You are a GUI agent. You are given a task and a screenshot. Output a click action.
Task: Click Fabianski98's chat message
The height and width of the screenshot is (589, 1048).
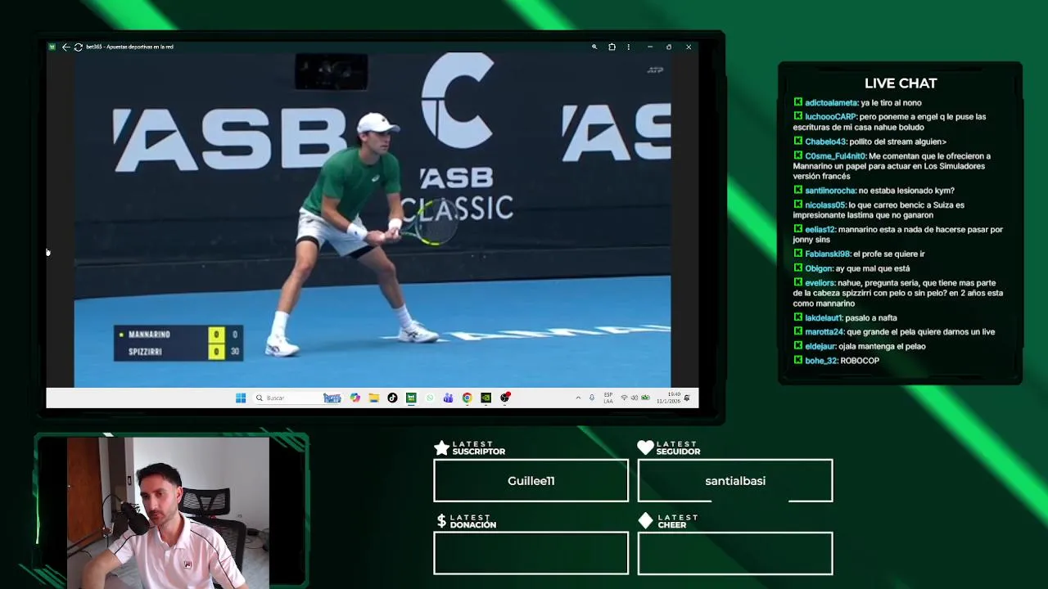(x=859, y=254)
